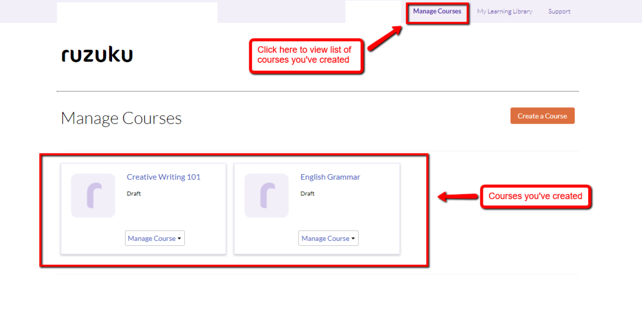Expand Manage Course dropdown for English Grammar
Image resolution: width=642 pixels, height=313 pixels.
(328, 238)
